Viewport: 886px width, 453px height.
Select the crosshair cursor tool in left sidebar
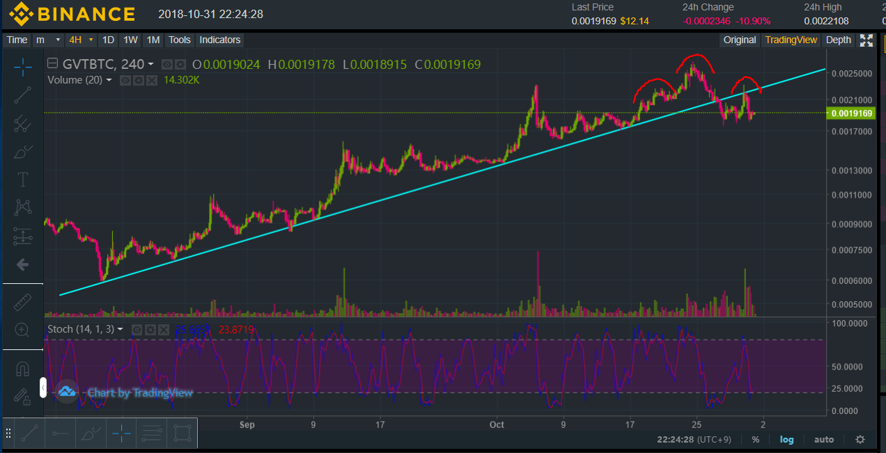click(x=22, y=67)
